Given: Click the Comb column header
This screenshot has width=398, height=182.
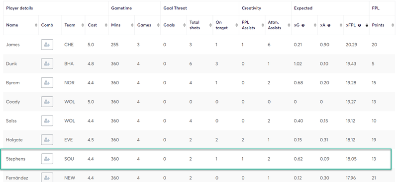Looking at the screenshot, I should point(47,25).
